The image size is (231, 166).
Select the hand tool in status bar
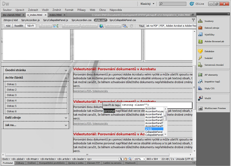pos(125,159)
